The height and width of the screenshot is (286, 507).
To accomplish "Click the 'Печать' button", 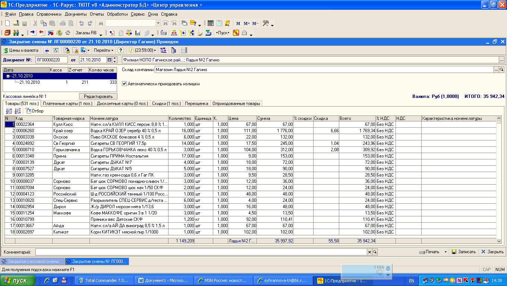I will pos(429,252).
